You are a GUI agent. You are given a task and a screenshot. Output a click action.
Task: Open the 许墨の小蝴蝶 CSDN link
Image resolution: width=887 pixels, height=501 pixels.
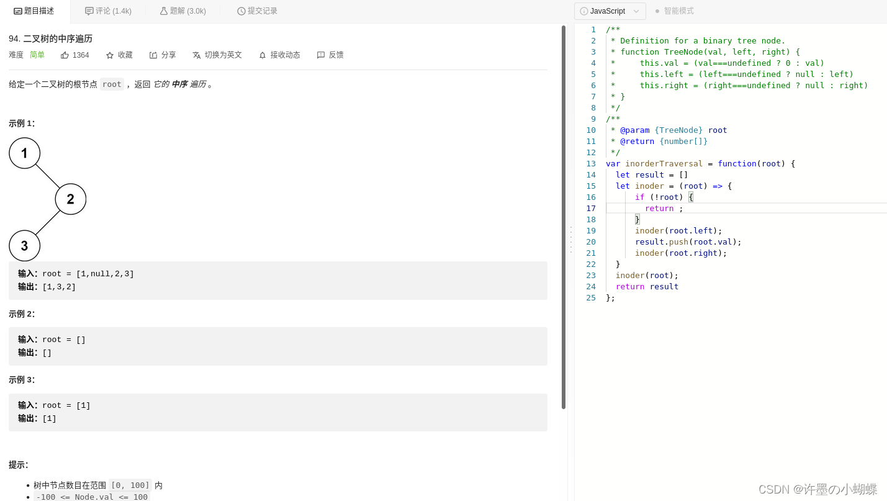click(x=818, y=489)
